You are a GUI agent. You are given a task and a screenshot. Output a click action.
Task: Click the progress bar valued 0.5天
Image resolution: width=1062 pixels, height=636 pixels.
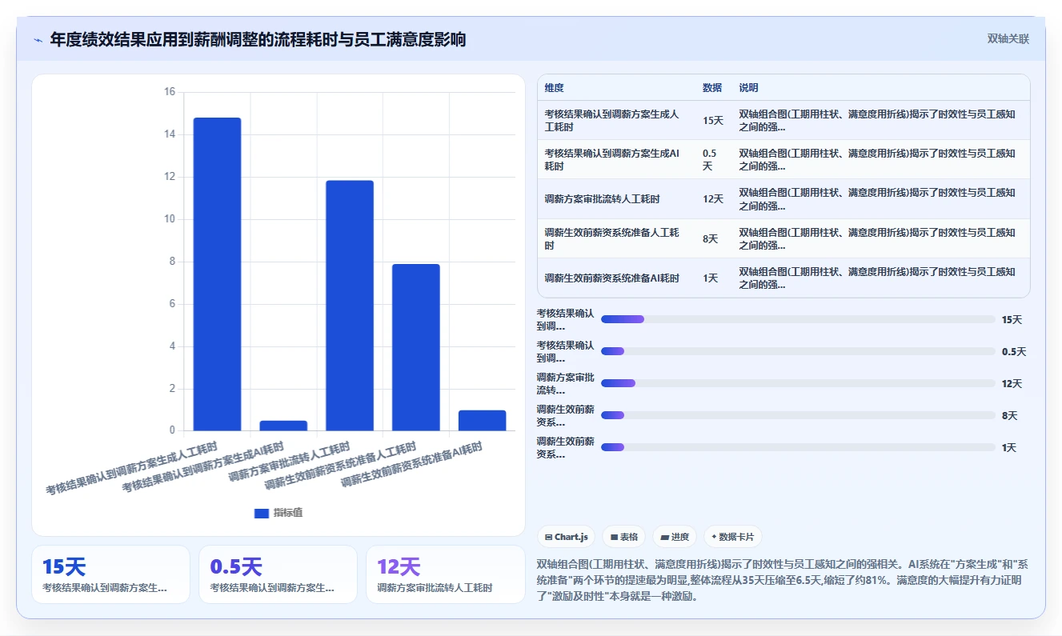798,351
